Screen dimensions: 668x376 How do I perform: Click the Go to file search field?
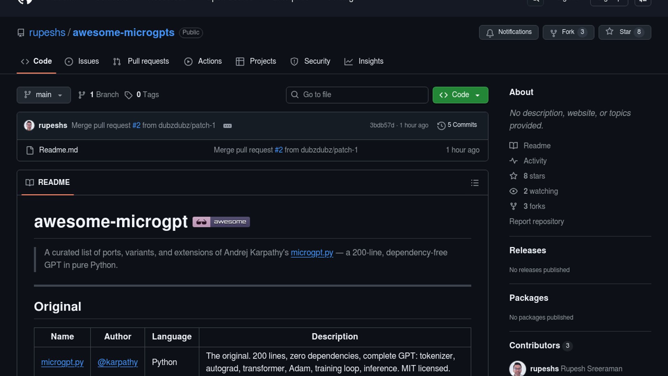coord(357,95)
